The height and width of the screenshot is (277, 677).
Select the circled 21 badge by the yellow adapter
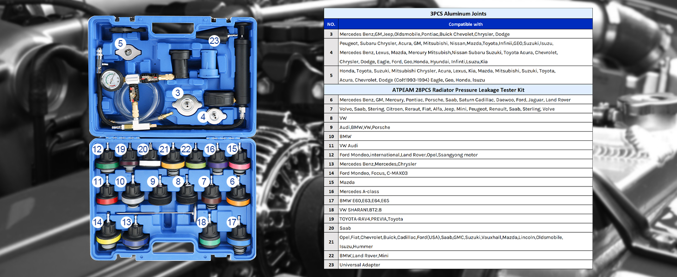(x=164, y=149)
